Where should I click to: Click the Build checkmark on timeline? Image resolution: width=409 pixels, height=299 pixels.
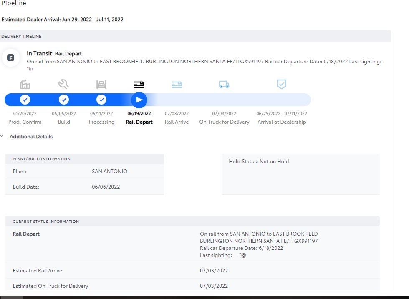coord(63,100)
